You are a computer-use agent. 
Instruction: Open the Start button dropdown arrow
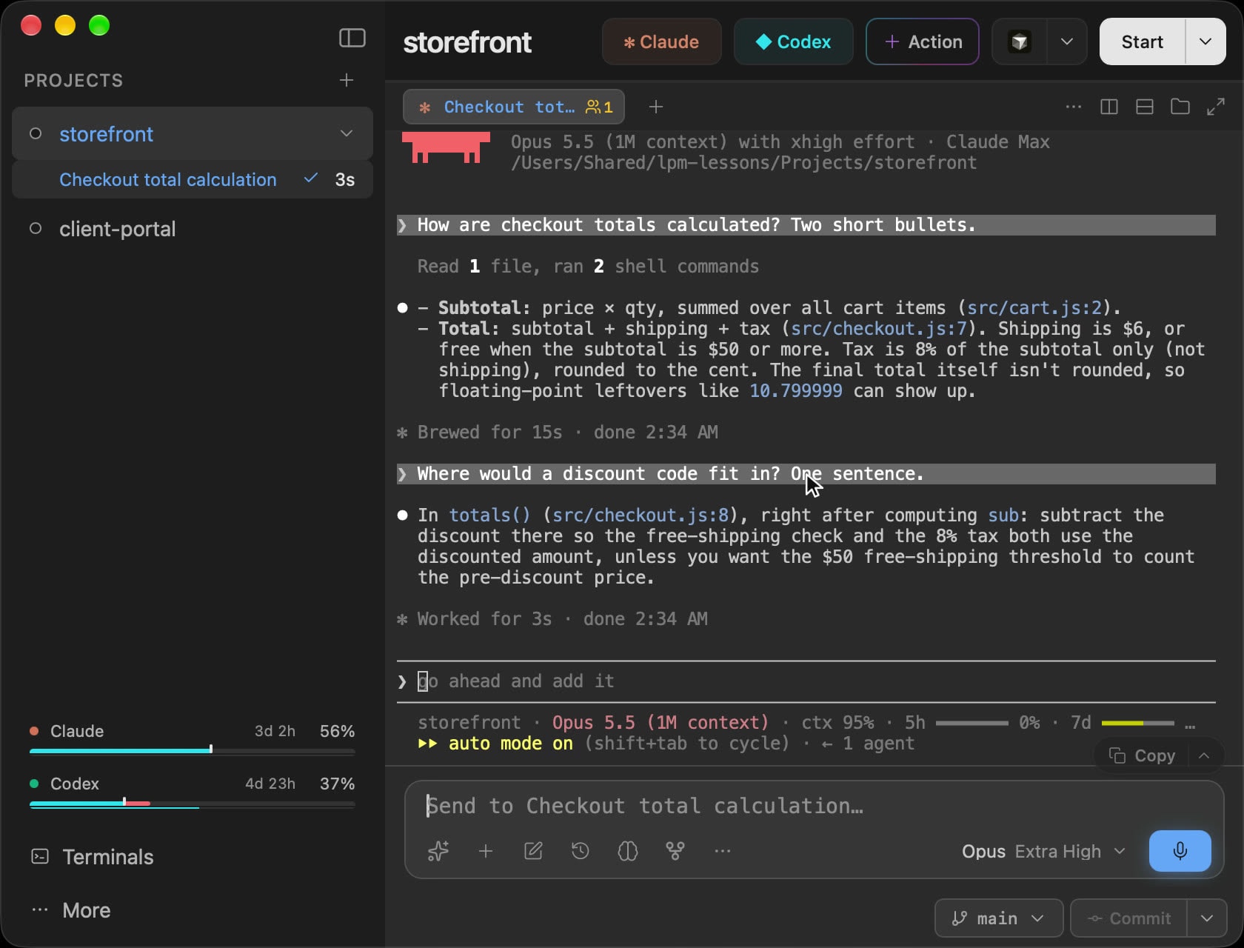click(x=1205, y=42)
